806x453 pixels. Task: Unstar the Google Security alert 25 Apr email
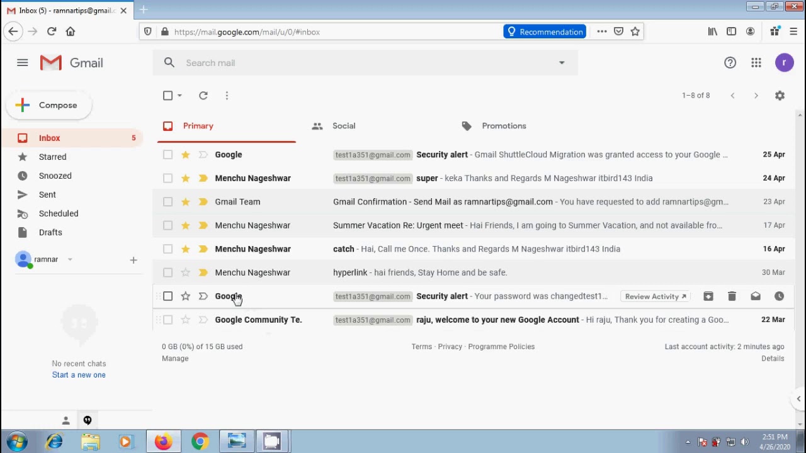(185, 155)
